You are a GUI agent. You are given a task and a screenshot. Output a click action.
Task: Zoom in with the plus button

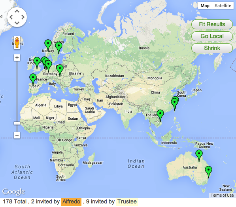17,57
